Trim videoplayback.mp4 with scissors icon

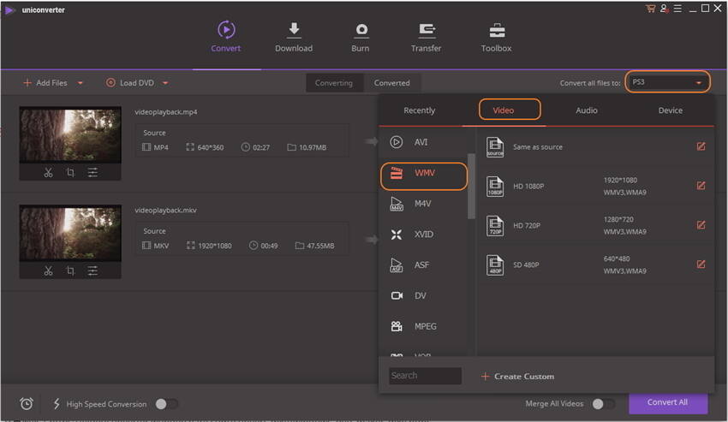tap(48, 173)
